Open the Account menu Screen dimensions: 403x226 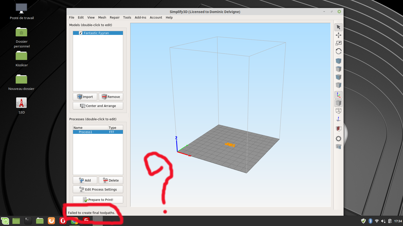(156, 18)
